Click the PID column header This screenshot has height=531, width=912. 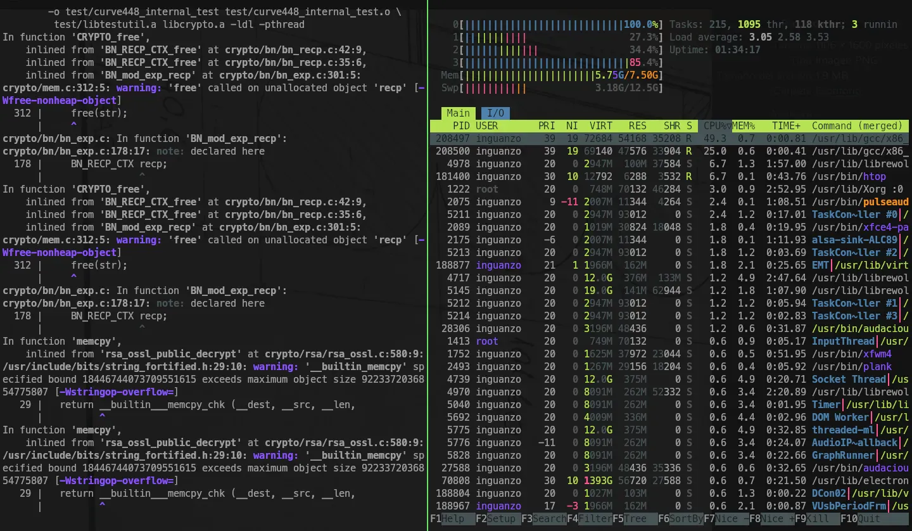[461, 126]
